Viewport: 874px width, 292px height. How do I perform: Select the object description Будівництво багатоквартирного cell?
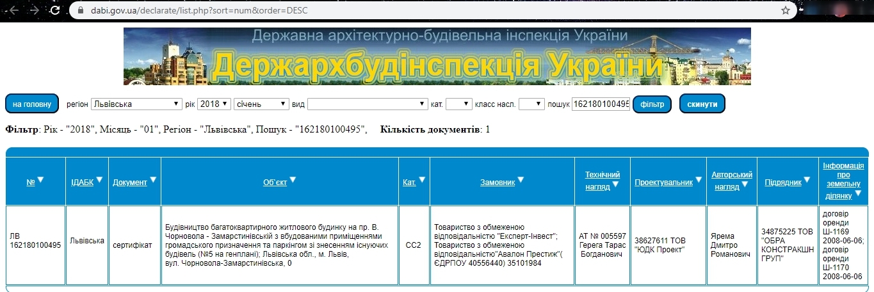(x=279, y=245)
